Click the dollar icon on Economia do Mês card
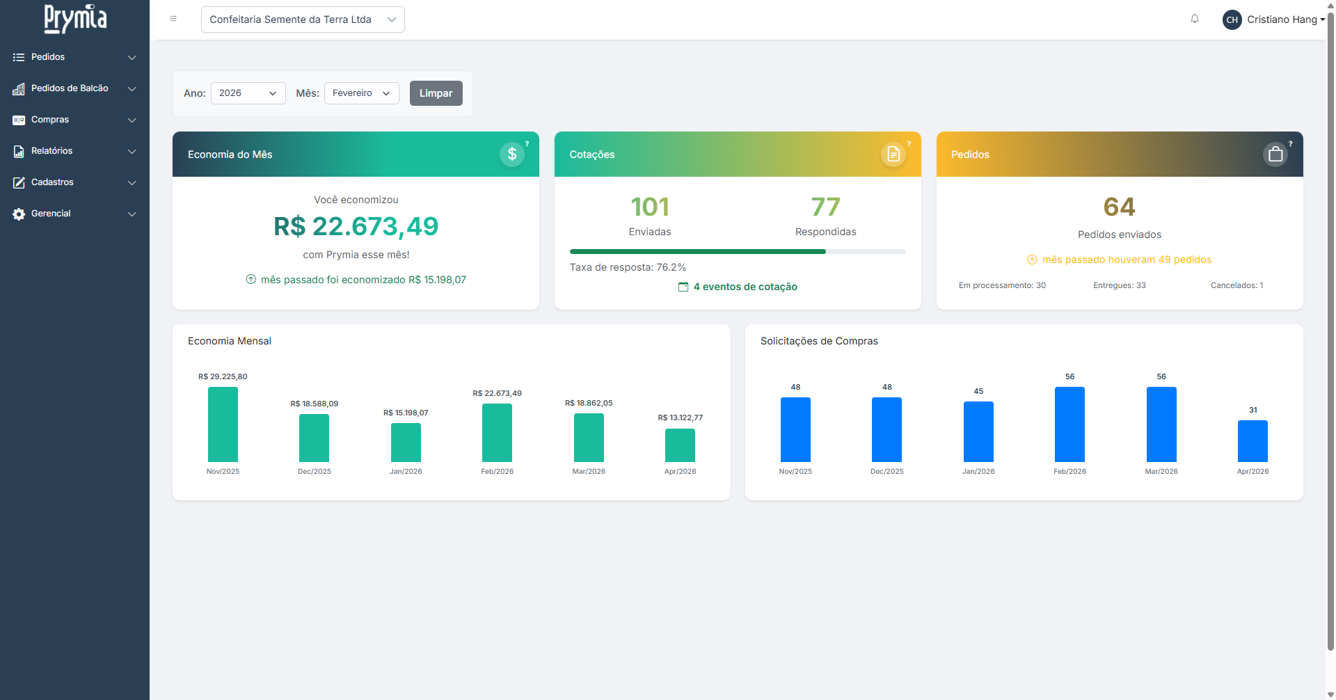The image size is (1336, 700). [512, 154]
